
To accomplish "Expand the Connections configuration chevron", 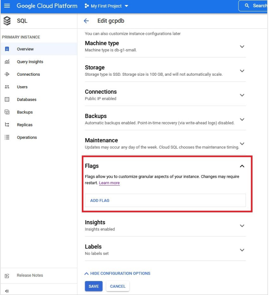I will pos(242,95).
